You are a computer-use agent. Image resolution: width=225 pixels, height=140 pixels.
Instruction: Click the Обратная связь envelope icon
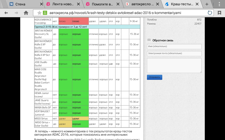click(x=149, y=40)
